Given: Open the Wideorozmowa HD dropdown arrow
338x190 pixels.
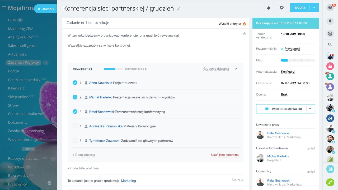Looking at the screenshot, I should coord(310,109).
